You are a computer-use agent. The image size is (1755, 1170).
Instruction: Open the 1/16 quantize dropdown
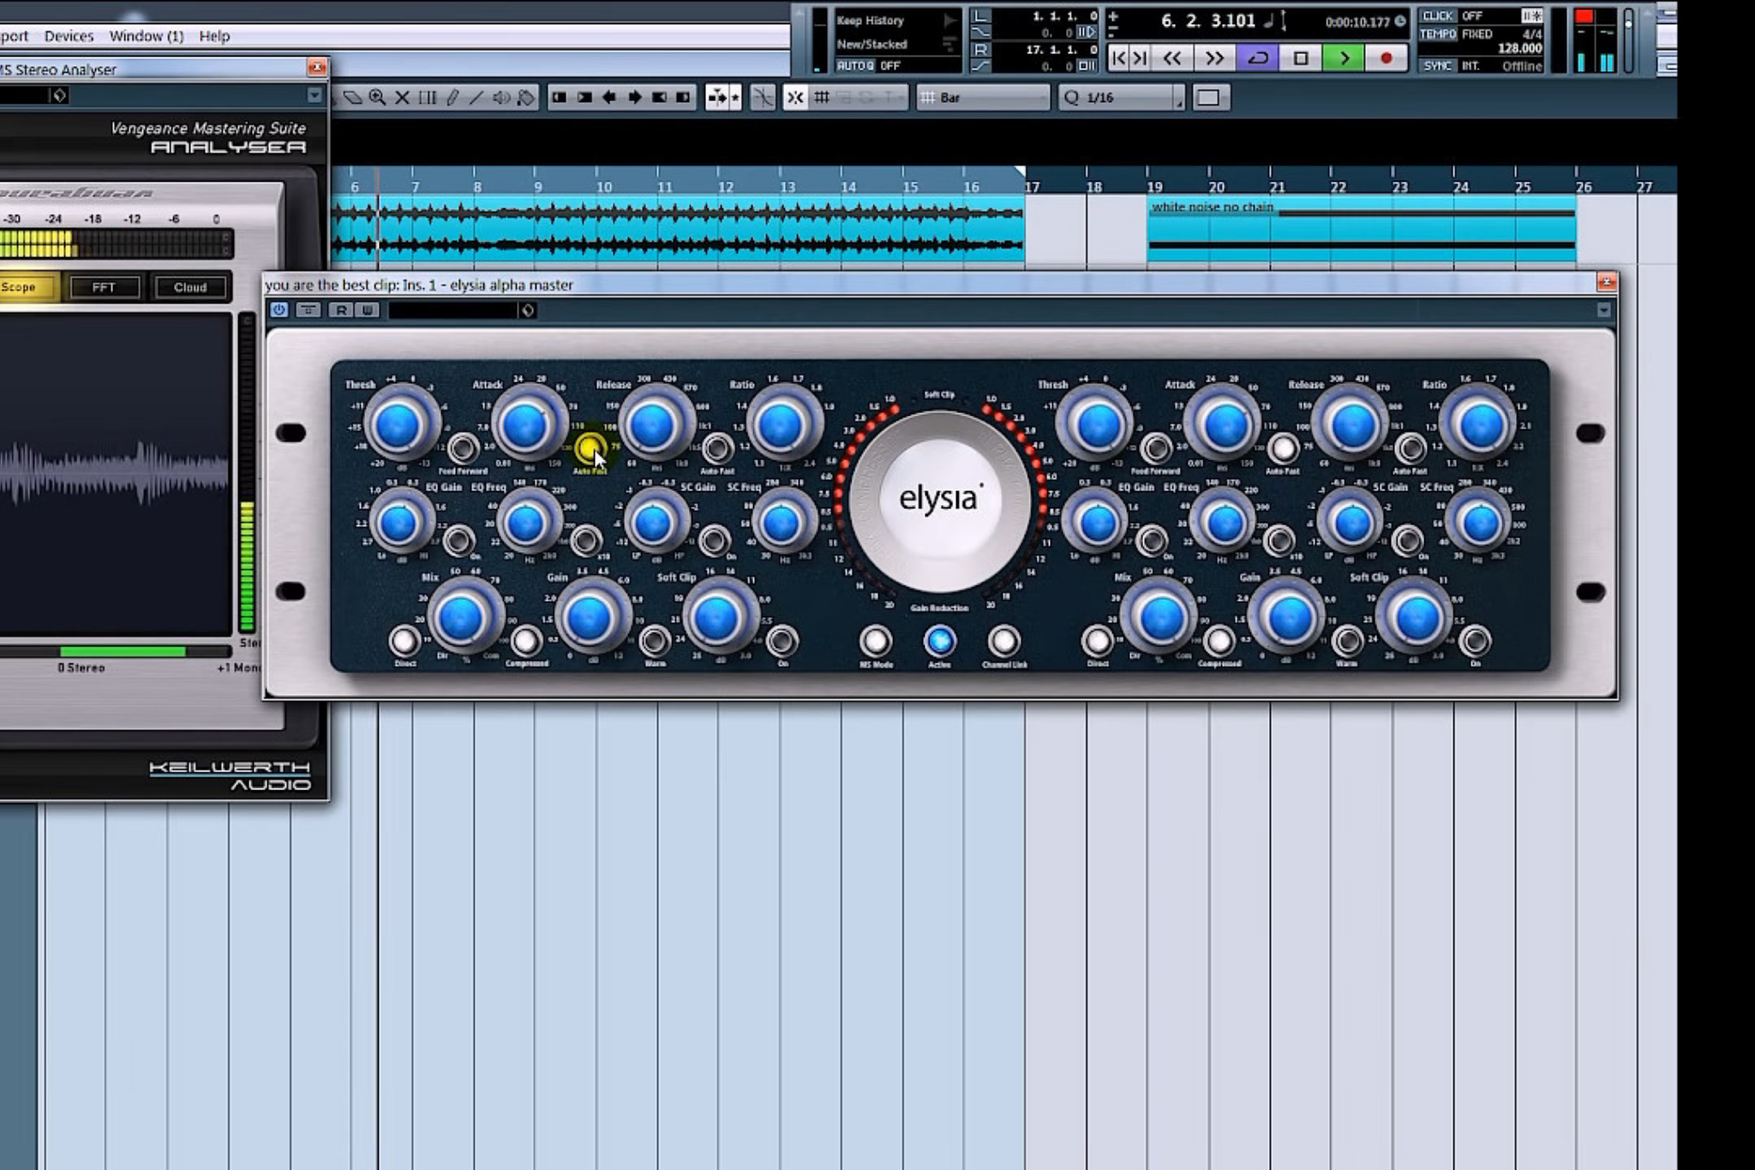tap(1123, 98)
